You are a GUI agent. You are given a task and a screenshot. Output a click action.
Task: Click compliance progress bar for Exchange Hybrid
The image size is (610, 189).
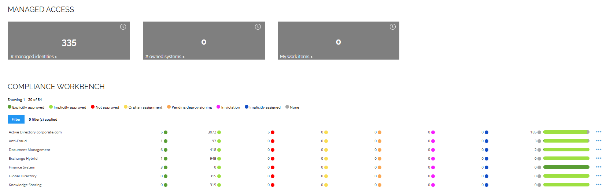coord(566,158)
